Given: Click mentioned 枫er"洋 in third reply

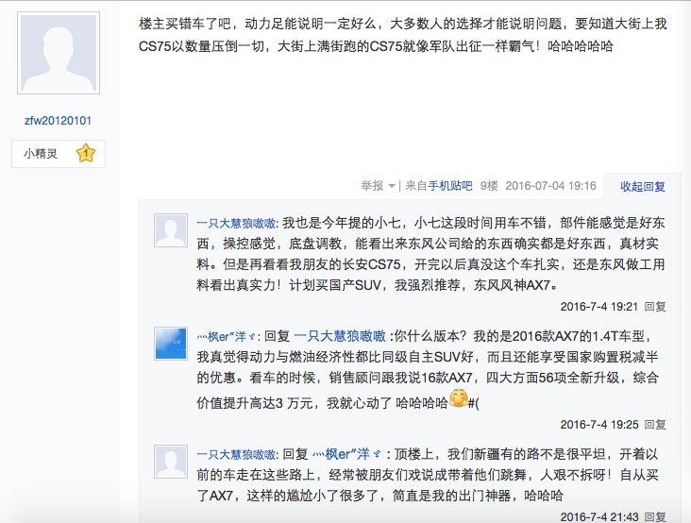Looking at the screenshot, I should [346, 454].
